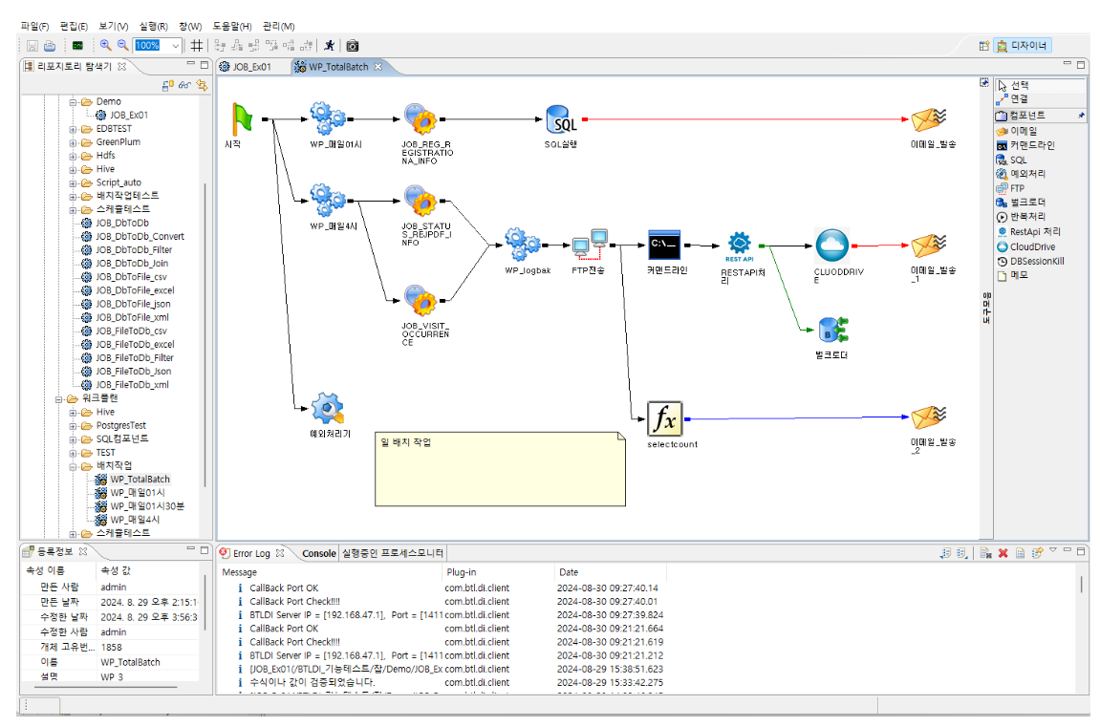Expand the GreenPlum folder
Screen dimensions: 1100x727
coord(73,143)
